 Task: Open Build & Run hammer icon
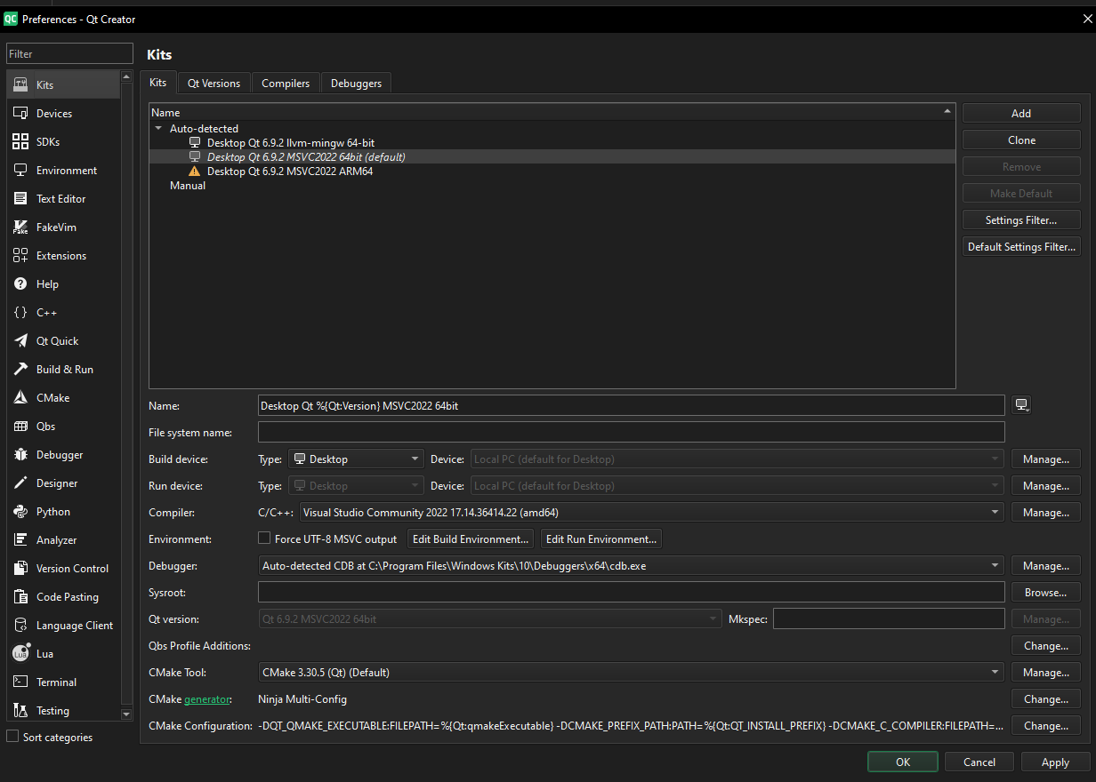(x=20, y=369)
